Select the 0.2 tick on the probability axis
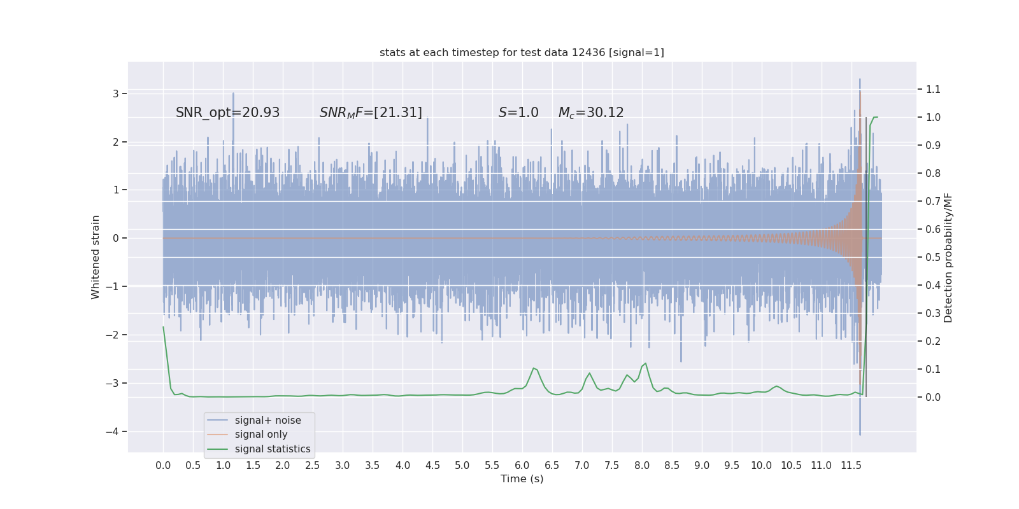The width and height of the screenshot is (1019, 509). coord(933,341)
